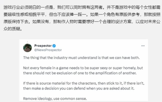162x102 pixels.
Task: Click the final Chinese line '众的质疑。'
Action: click(13, 29)
